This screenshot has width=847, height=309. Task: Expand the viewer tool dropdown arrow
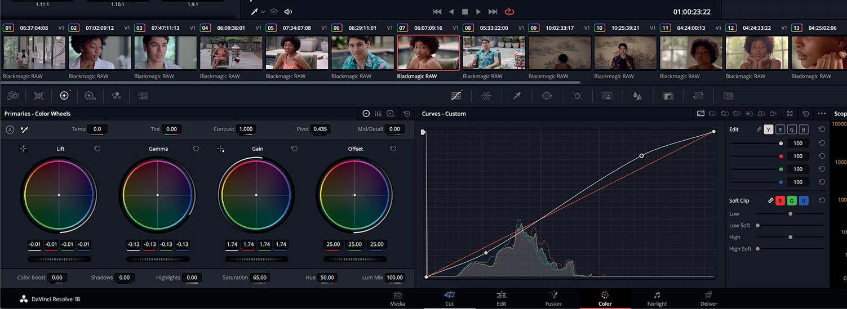(263, 12)
